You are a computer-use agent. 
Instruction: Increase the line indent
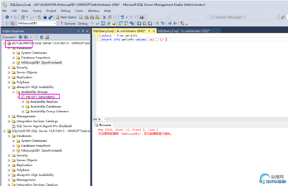point(175,23)
